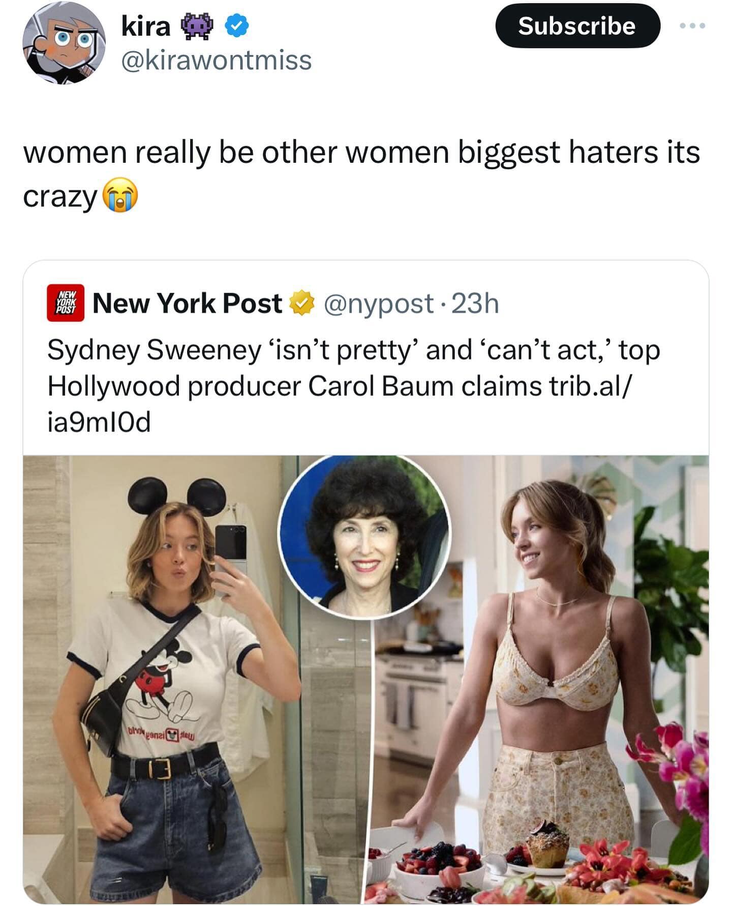The image size is (732, 906).
Task: Click the gold verified badge near New York Post
Action: tap(301, 303)
